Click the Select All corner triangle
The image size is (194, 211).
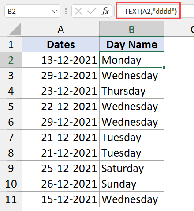tap(15, 29)
